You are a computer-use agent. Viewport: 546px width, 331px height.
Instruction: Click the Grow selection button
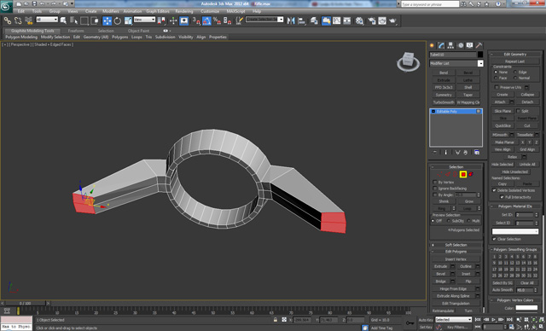[469, 201]
